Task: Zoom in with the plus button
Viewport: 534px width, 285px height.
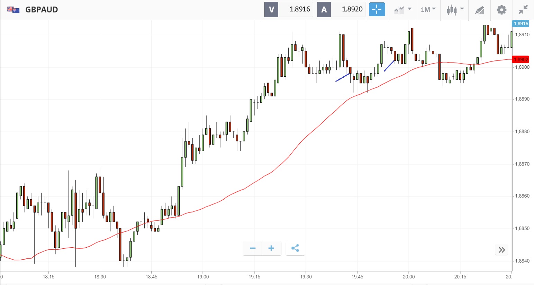Action: pos(271,248)
